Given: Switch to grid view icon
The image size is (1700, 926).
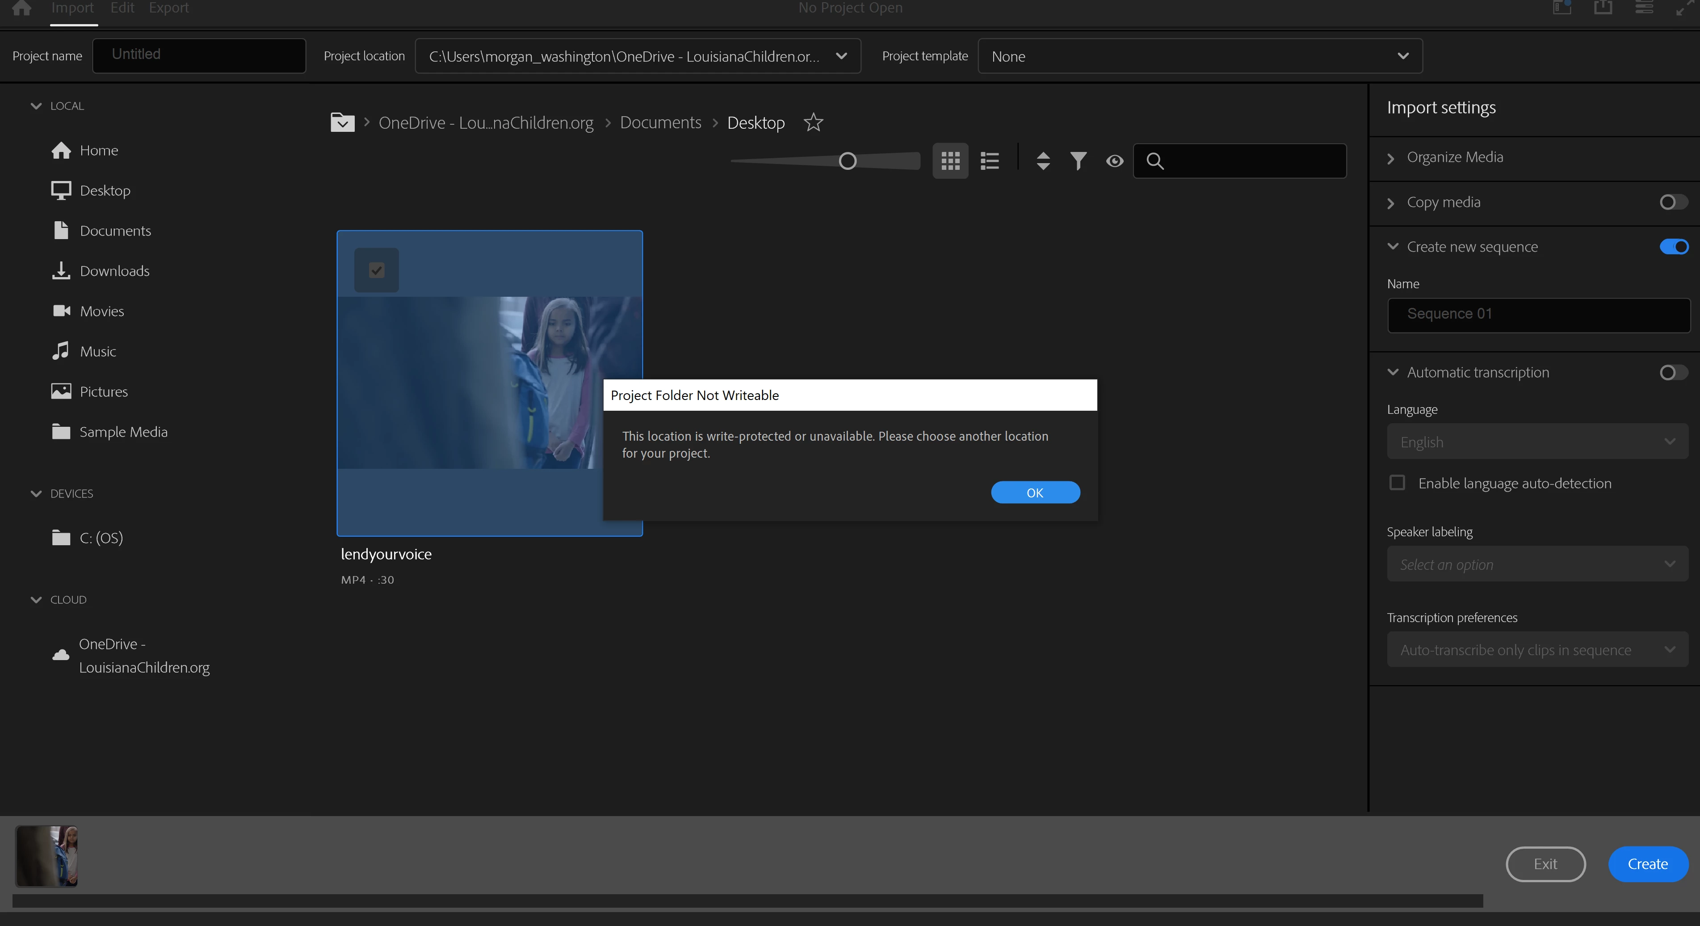Looking at the screenshot, I should (x=950, y=160).
